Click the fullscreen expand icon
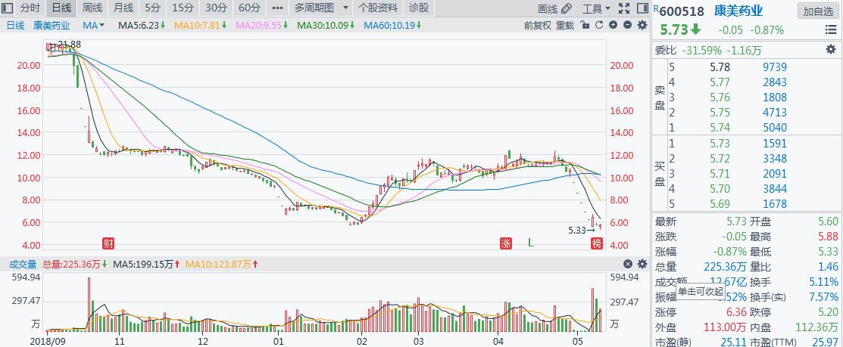Viewport: 843px width, 347px height. pyautogui.click(x=623, y=9)
